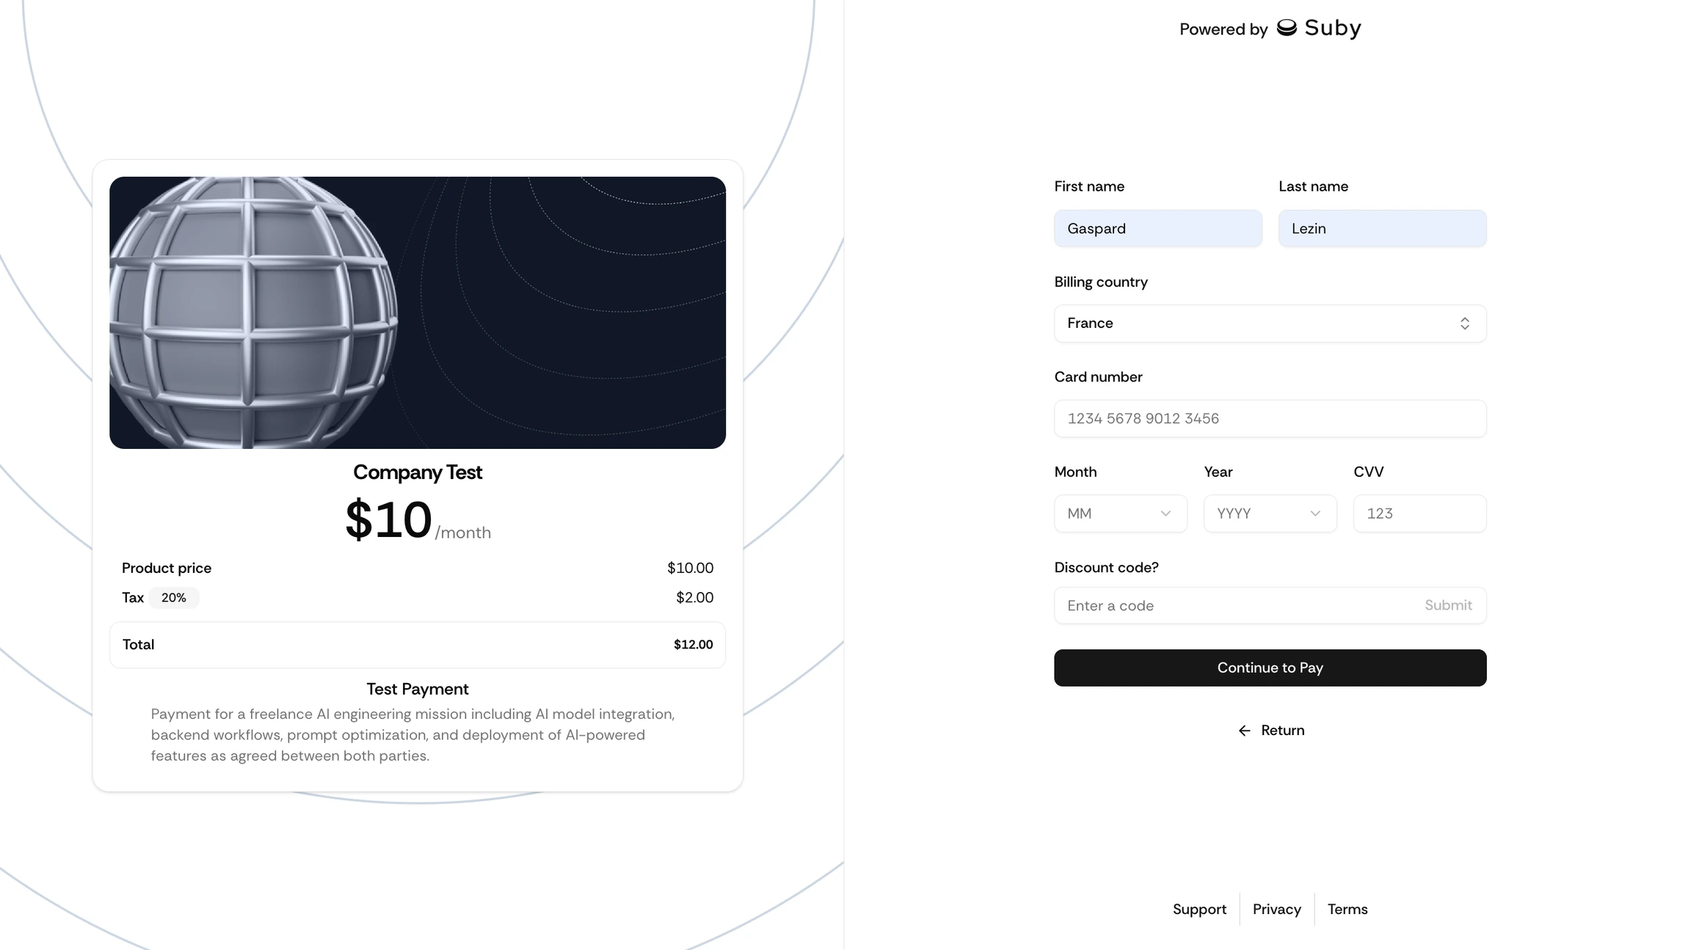Expand the MM month dropdown
1691x950 pixels.
(1108, 514)
